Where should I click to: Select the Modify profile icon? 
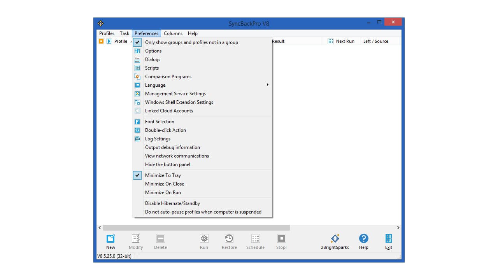point(135,240)
